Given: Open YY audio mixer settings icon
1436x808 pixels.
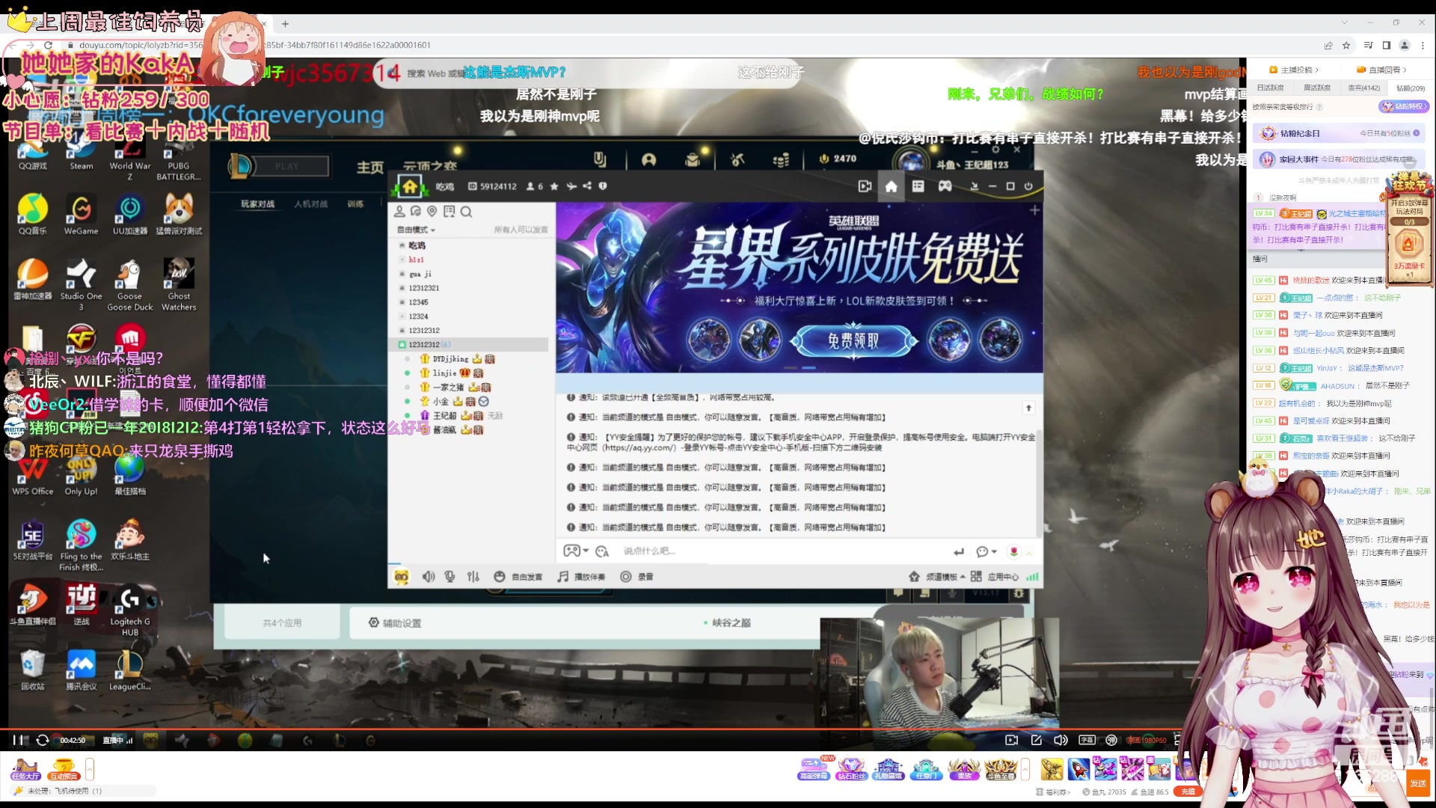Looking at the screenshot, I should (x=473, y=577).
